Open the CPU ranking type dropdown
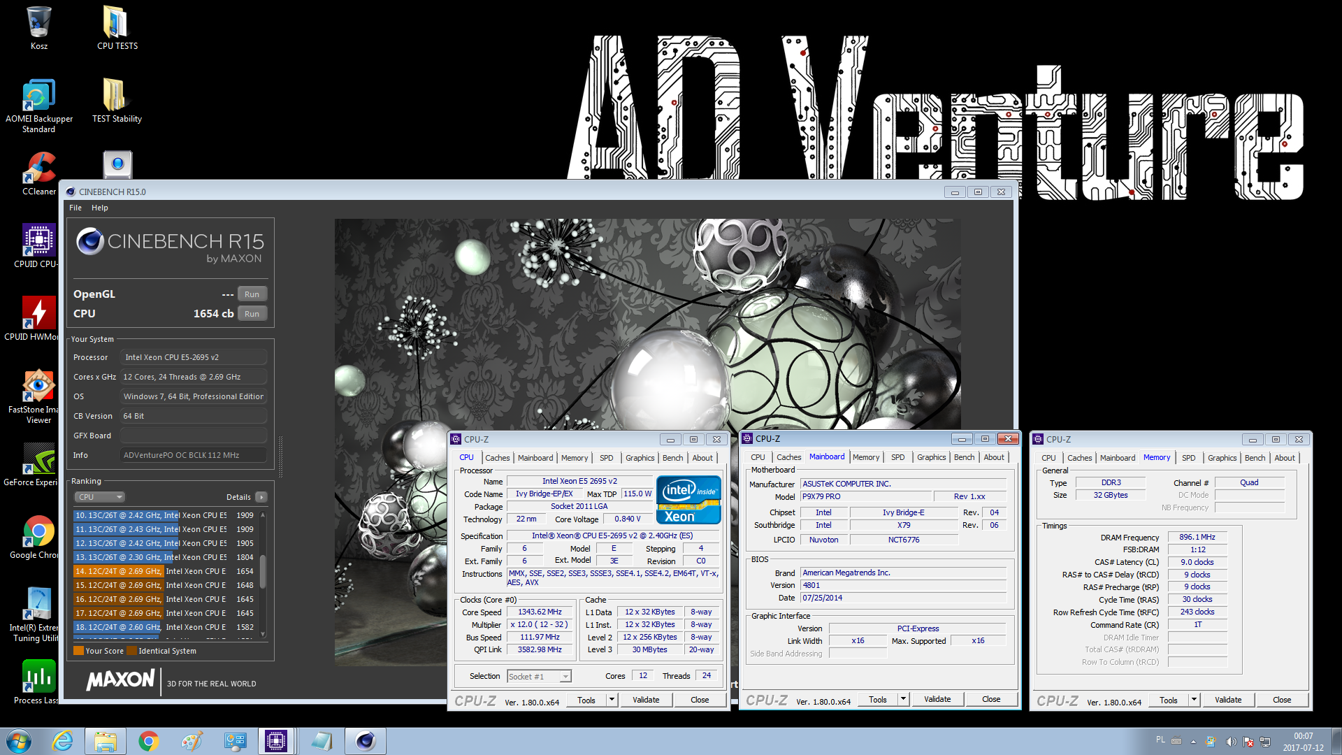This screenshot has height=755, width=1342. click(x=100, y=497)
